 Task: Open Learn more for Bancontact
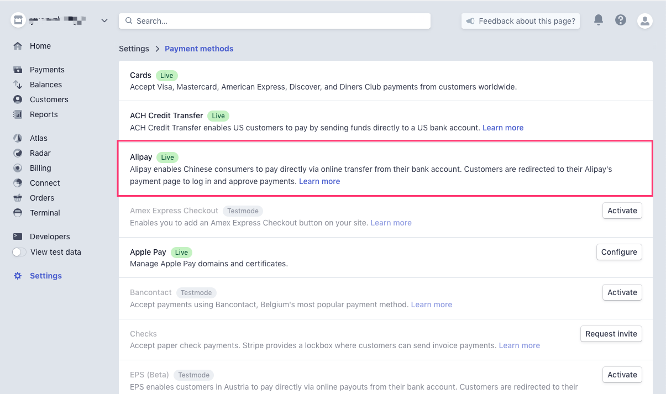pyautogui.click(x=432, y=304)
